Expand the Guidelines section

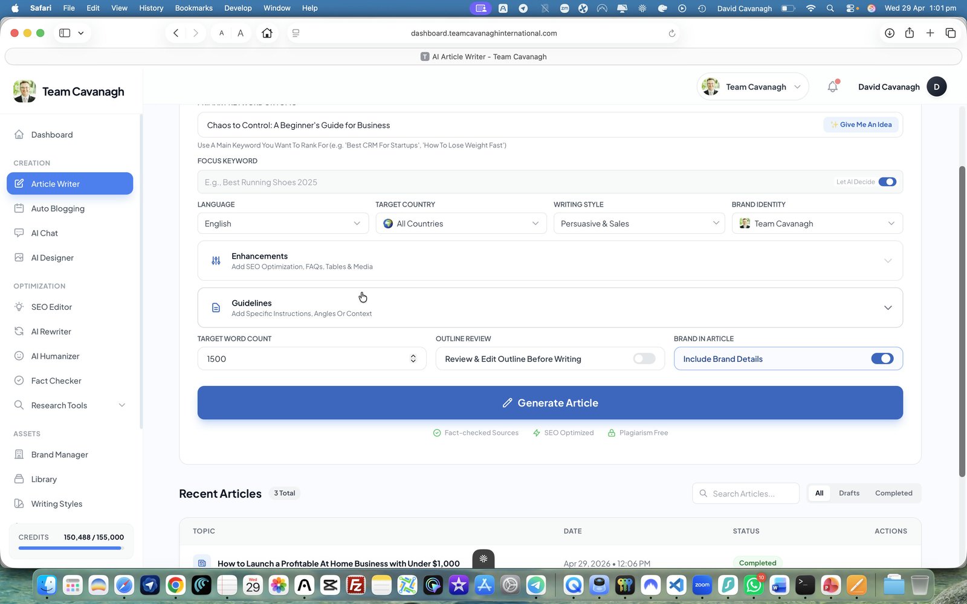coord(550,308)
